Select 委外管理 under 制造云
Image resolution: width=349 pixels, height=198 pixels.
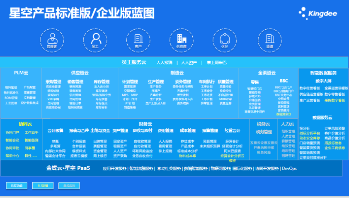pyautogui.click(x=183, y=82)
